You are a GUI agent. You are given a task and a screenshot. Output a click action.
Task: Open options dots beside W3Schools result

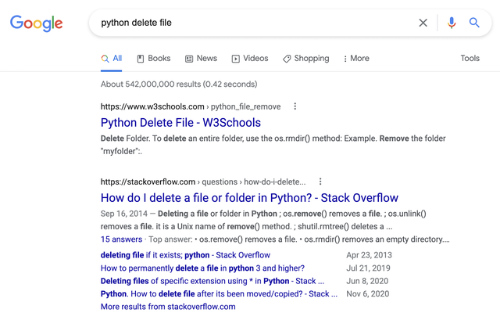295,106
